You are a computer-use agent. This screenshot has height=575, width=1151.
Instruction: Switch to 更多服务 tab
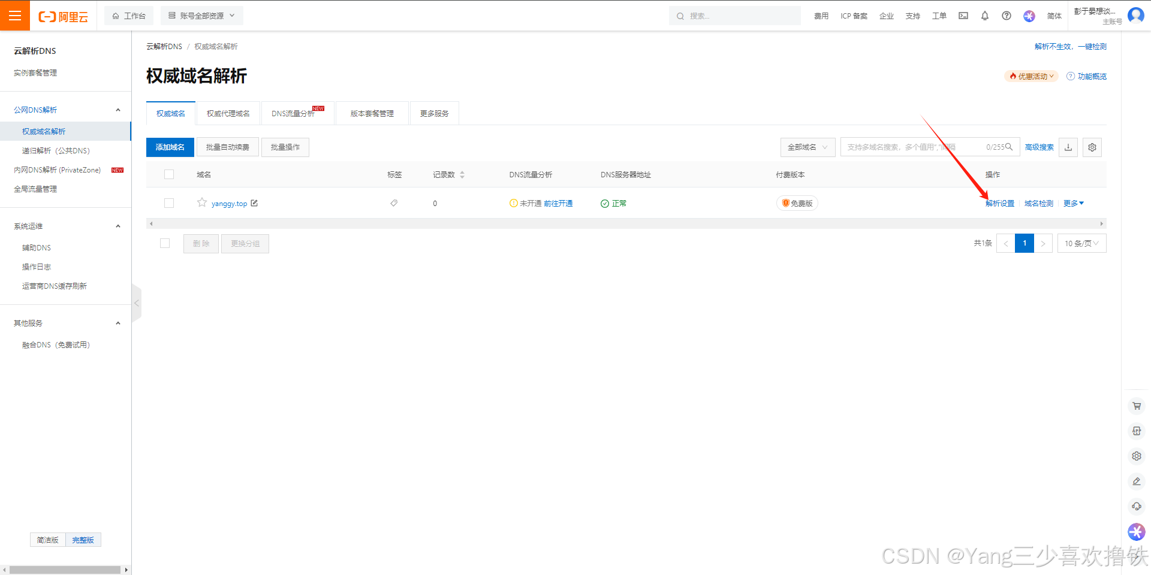pyautogui.click(x=435, y=113)
